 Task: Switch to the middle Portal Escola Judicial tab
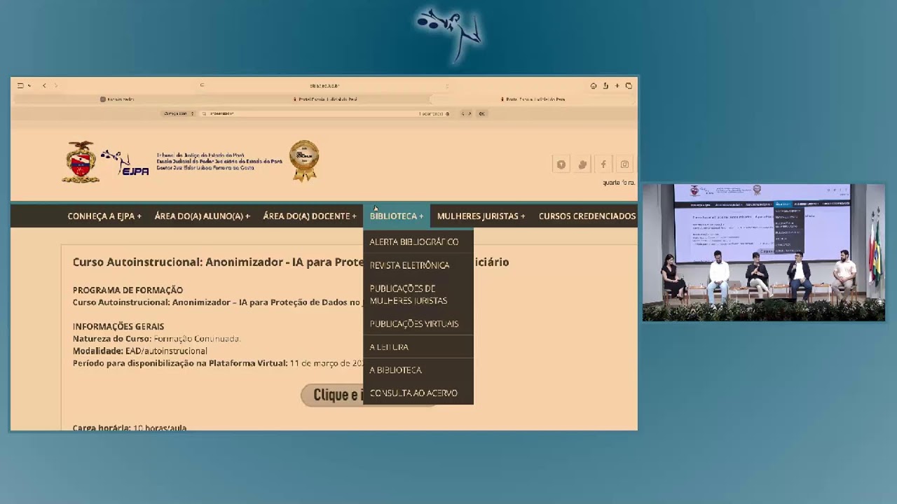[324, 99]
